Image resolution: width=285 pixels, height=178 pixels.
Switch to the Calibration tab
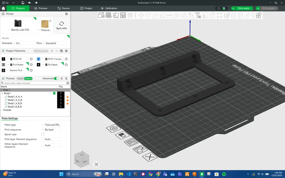click(109, 8)
